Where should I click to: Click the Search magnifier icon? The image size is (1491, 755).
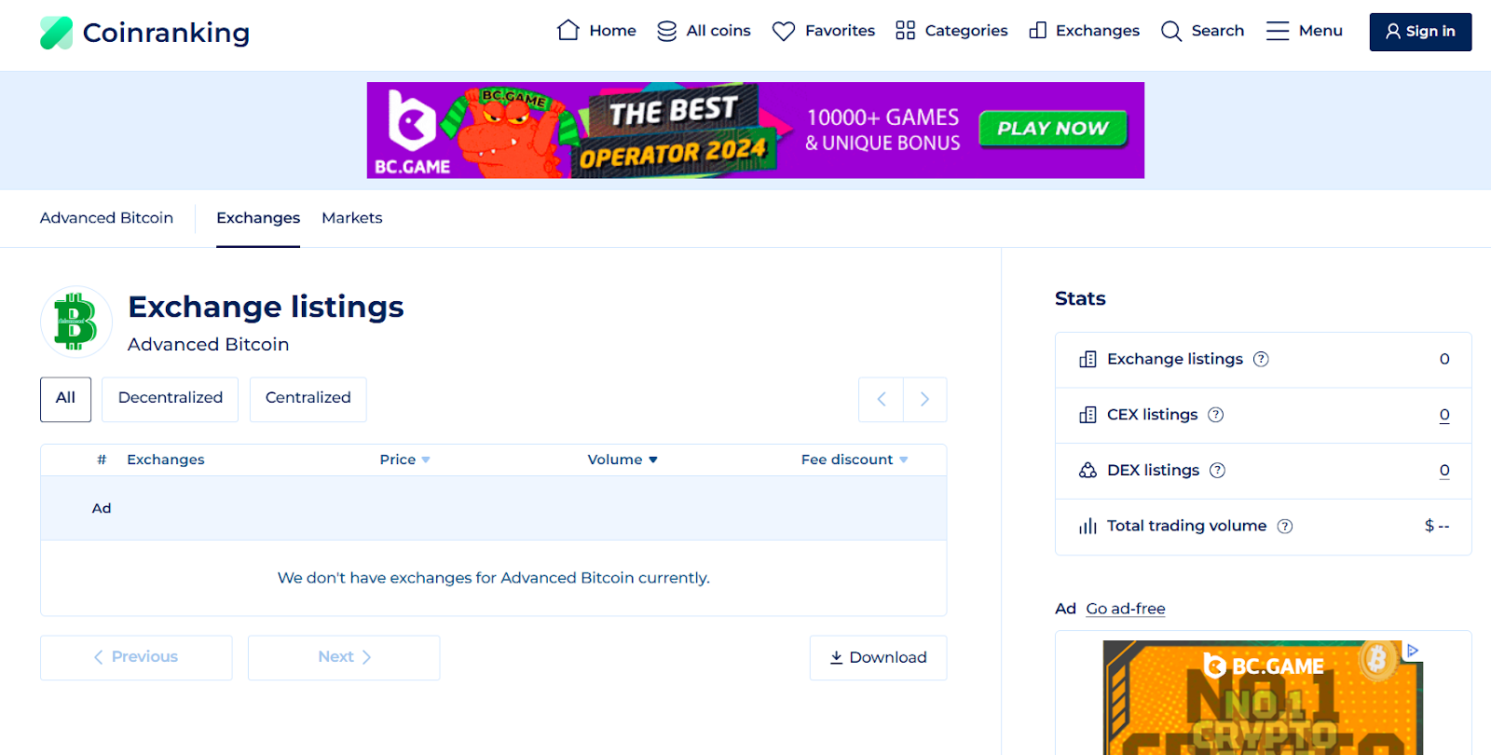1171,31
